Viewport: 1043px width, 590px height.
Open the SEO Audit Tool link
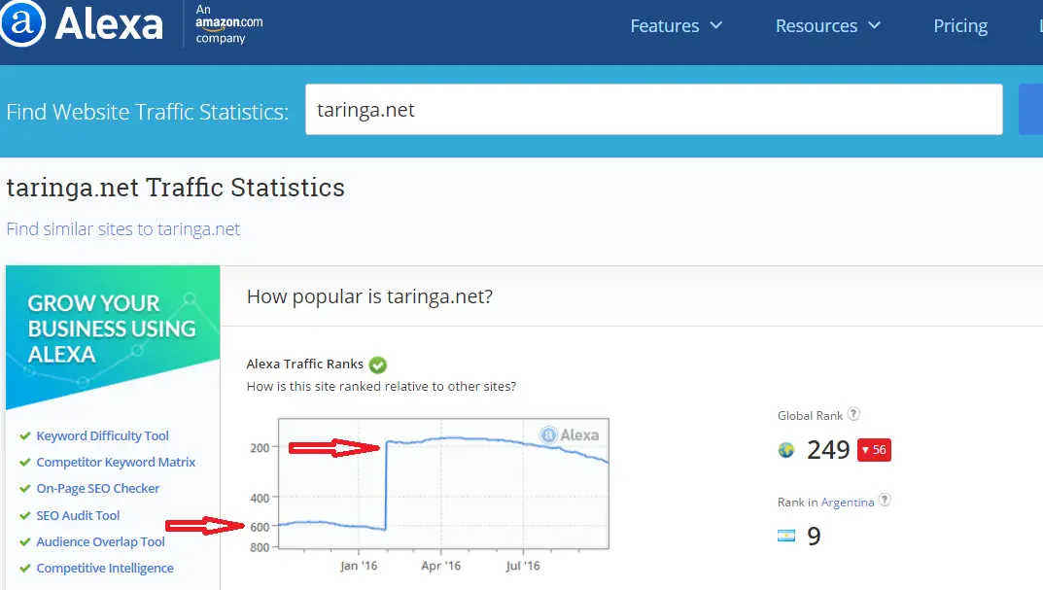pyautogui.click(x=78, y=515)
